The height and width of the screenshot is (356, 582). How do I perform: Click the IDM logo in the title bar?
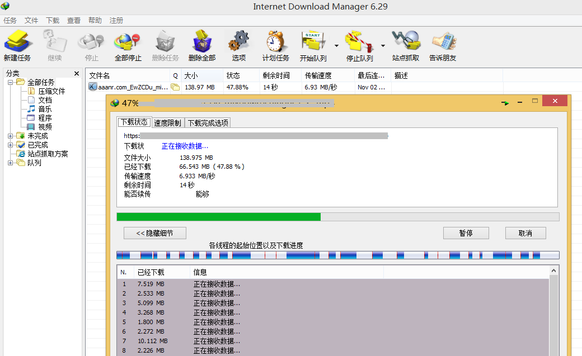pyautogui.click(x=5, y=6)
